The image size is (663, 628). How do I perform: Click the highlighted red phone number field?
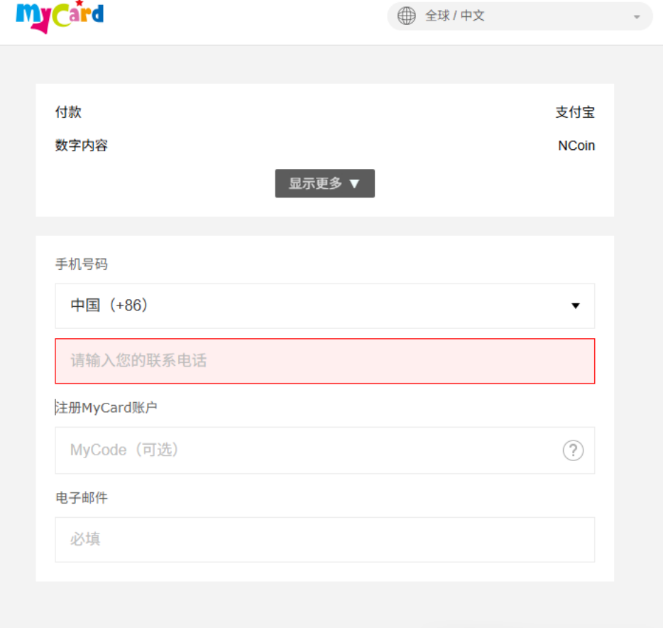[324, 361]
